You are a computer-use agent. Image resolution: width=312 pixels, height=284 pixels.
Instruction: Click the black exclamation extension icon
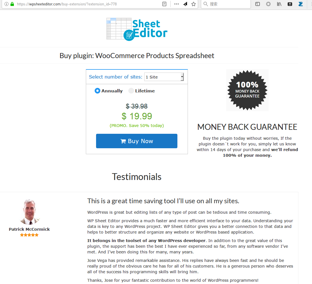tap(290, 4)
